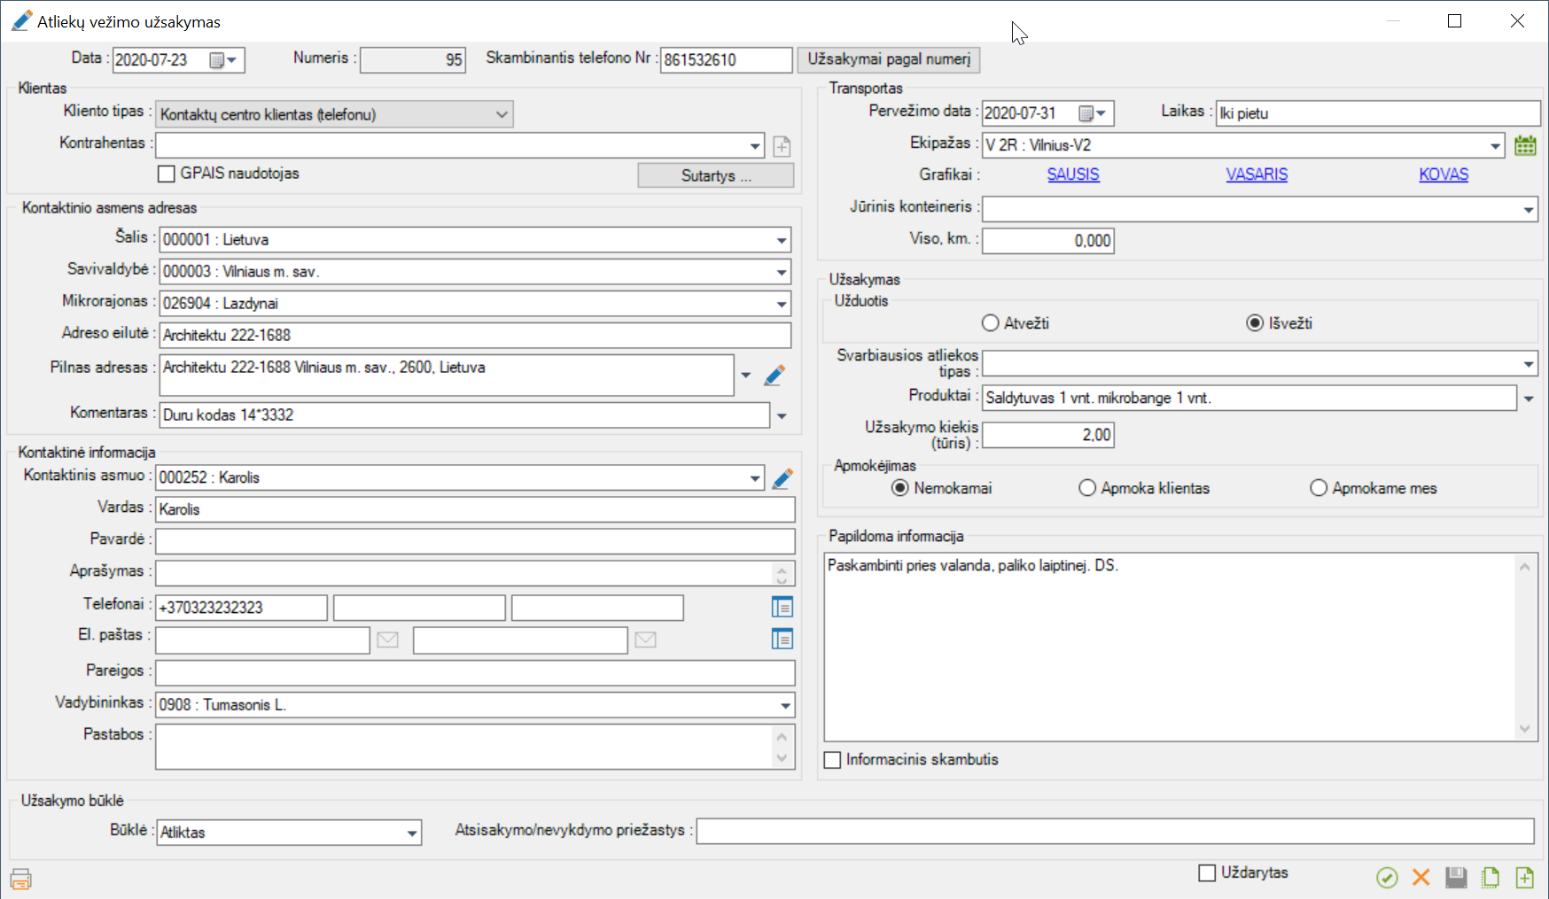
Task: Click the printer icon at bottom left
Action: [x=20, y=879]
